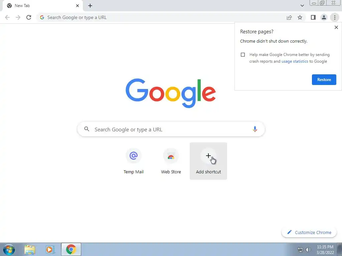Viewport: 342px width, 256px height.
Task: Bookmark this tab with the star icon
Action: 300,17
